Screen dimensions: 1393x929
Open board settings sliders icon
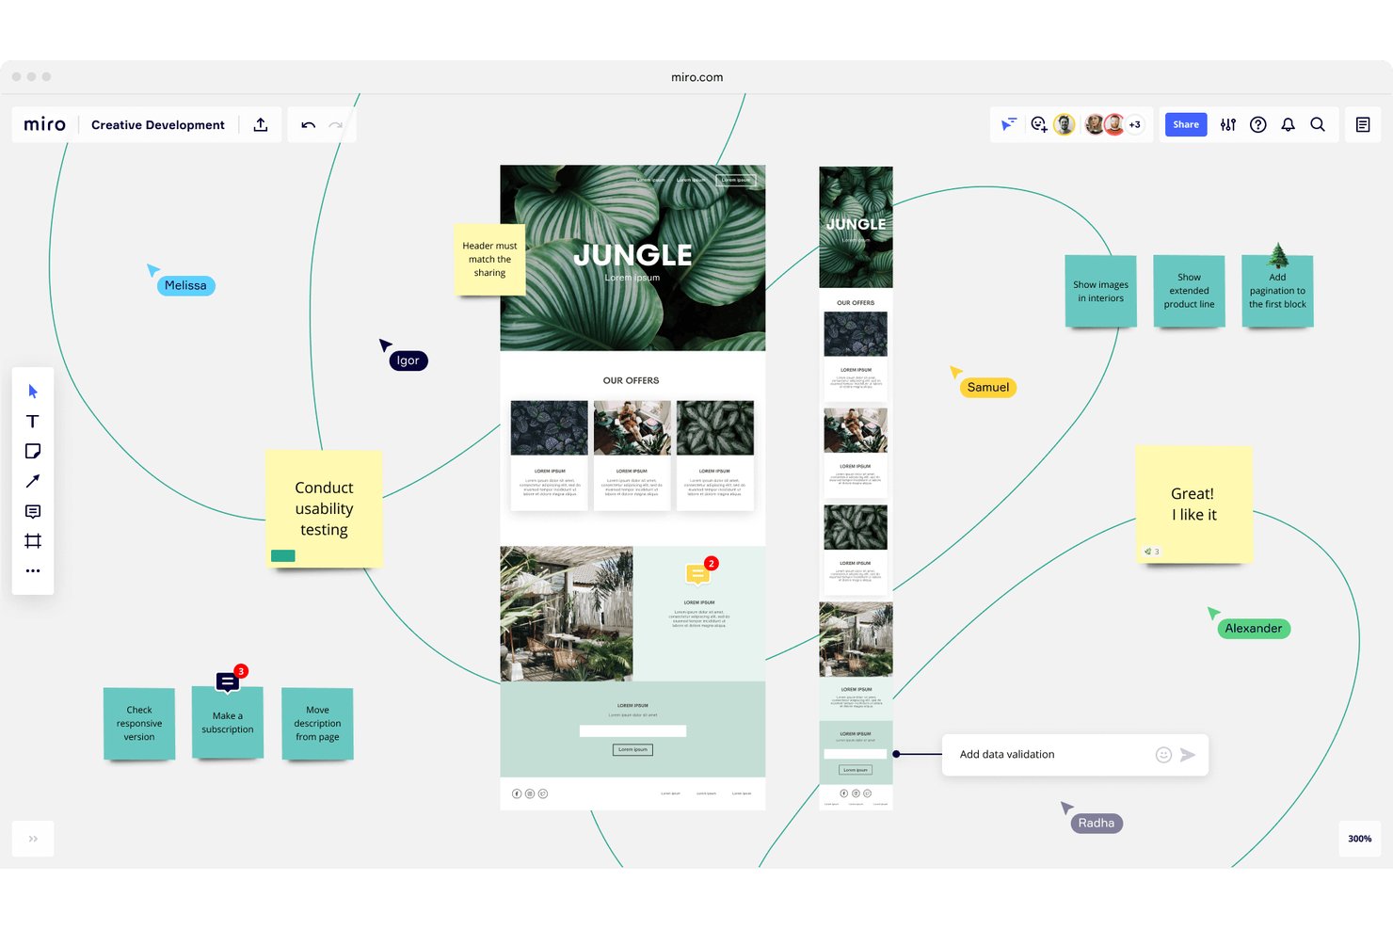coord(1228,124)
